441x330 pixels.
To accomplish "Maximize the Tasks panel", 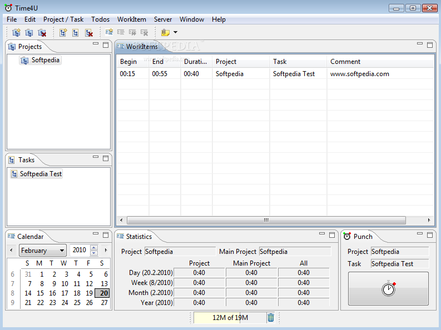I will coord(106,158).
